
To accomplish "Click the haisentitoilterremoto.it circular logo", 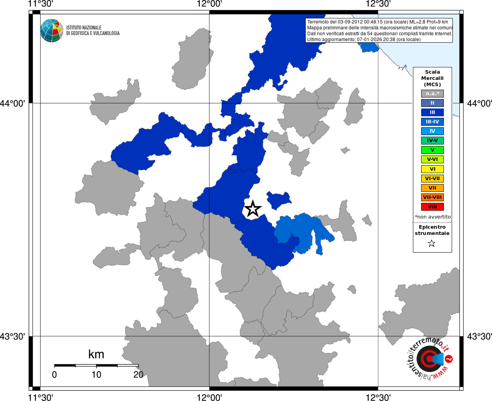I will tap(430, 359).
